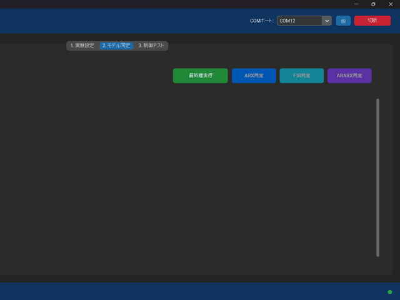Click the COM12 port selection field

point(299,21)
